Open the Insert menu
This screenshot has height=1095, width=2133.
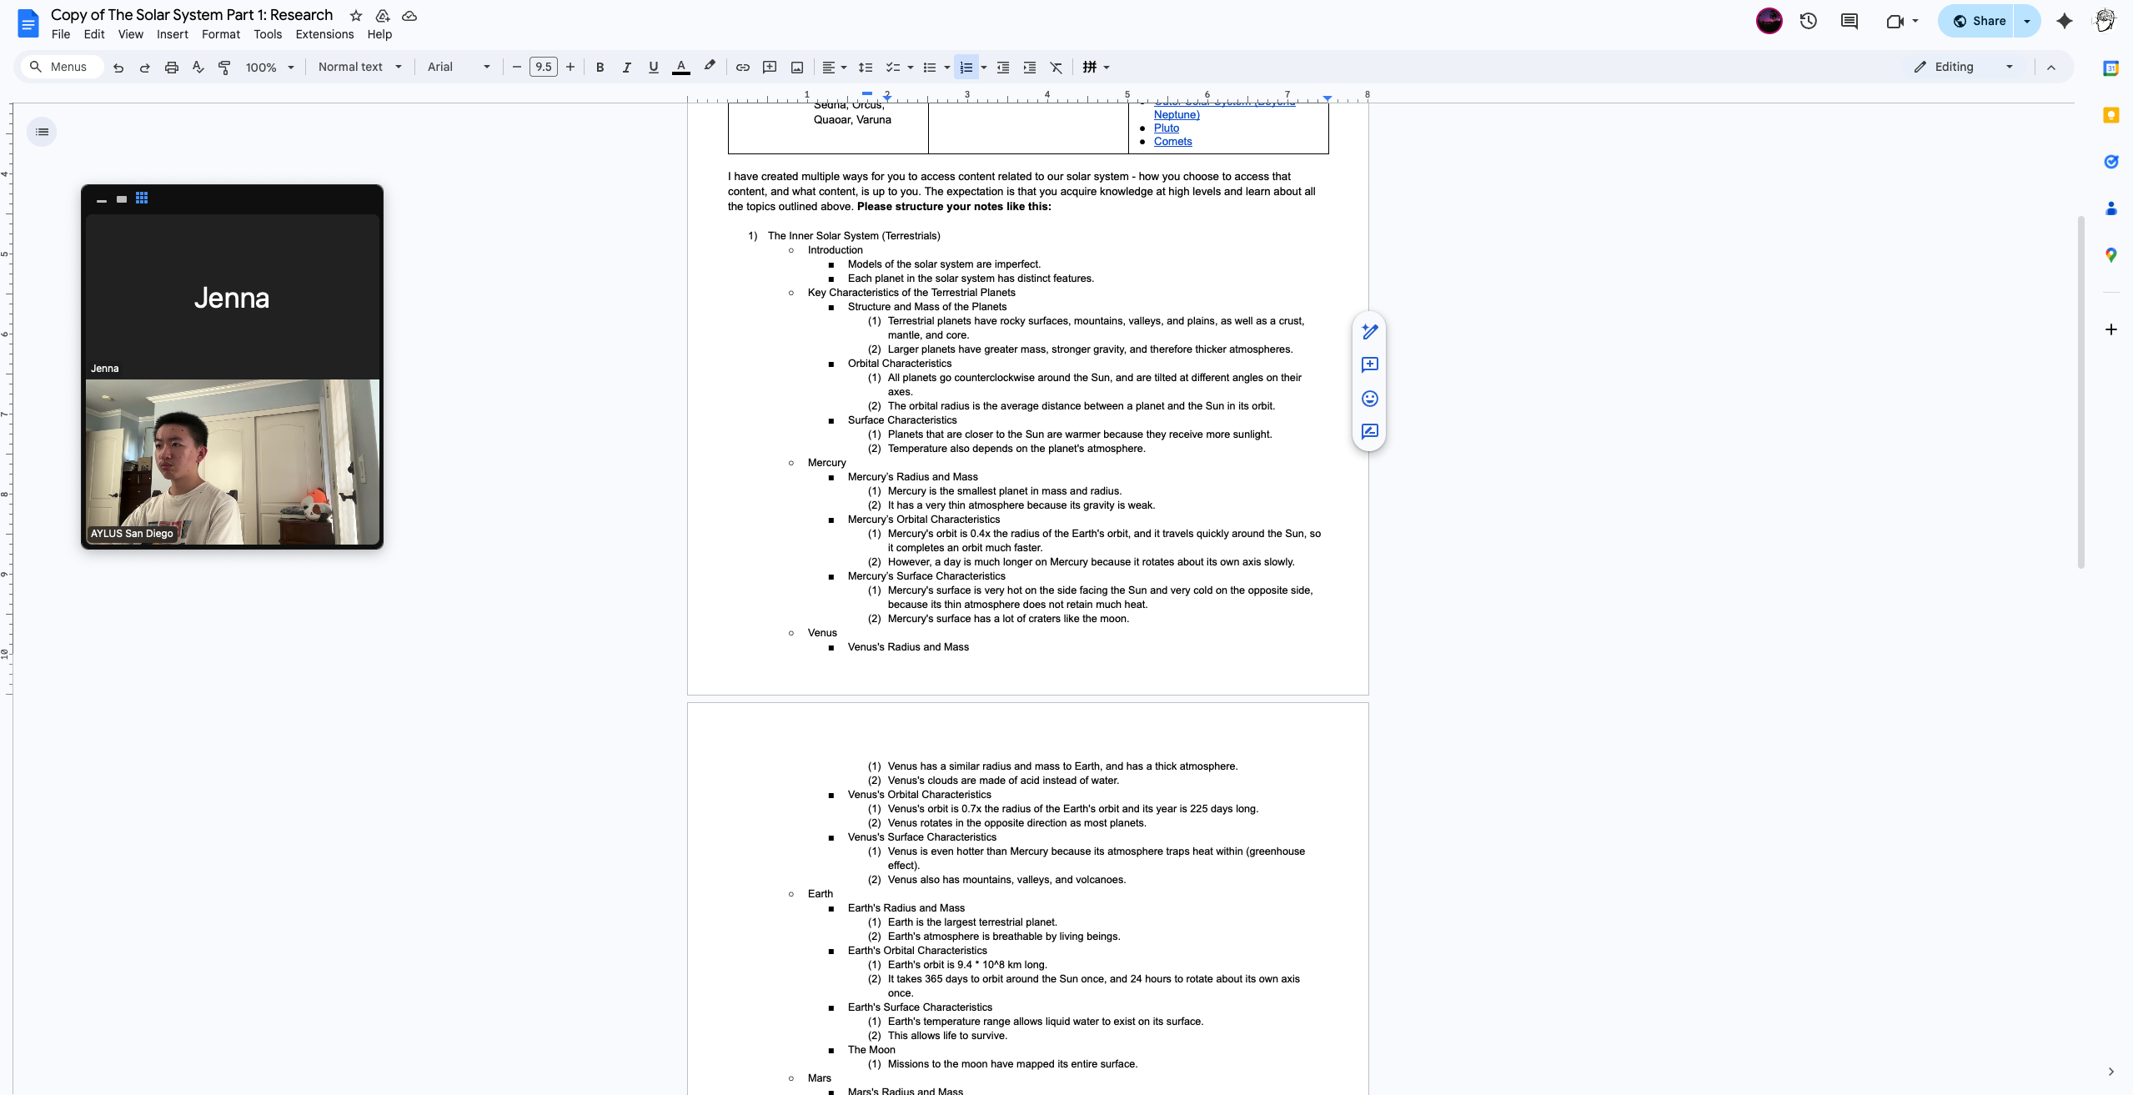173,34
